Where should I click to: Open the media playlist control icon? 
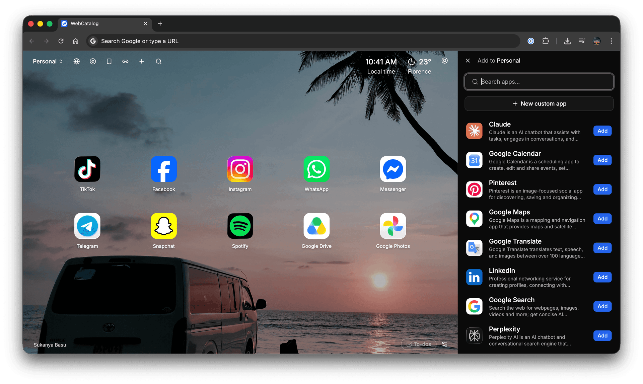[x=582, y=41]
